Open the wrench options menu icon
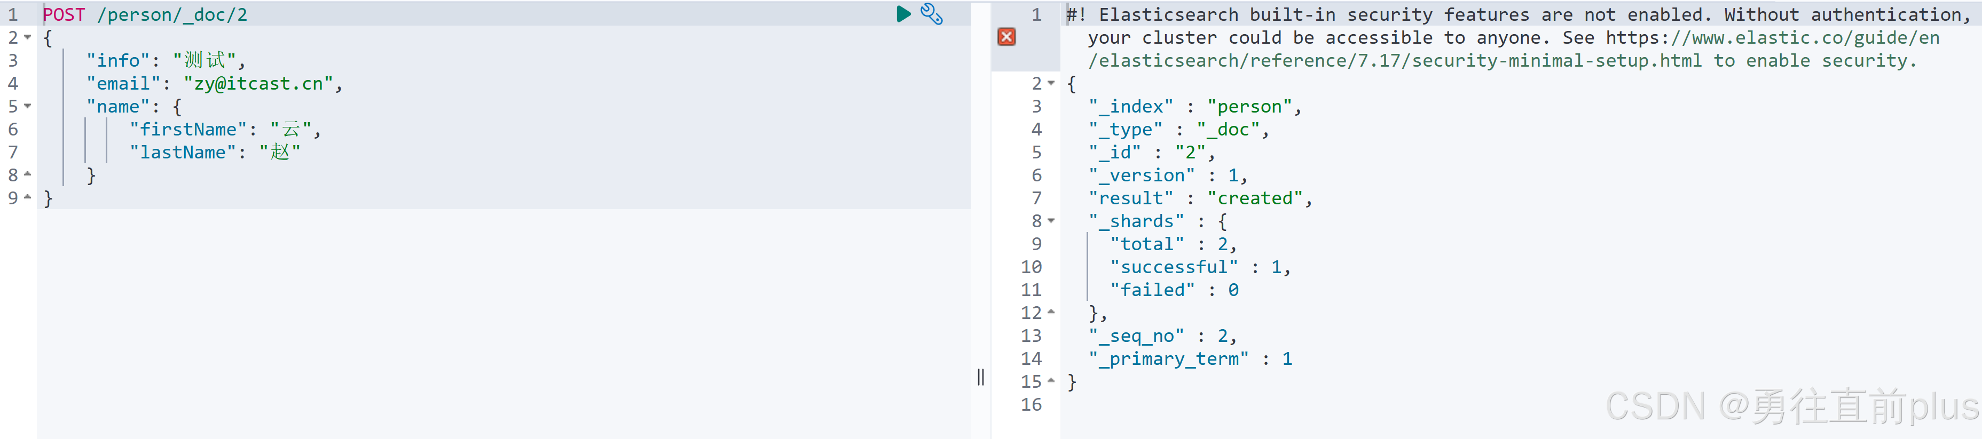Screen dimensions: 1982x439 (x=931, y=14)
